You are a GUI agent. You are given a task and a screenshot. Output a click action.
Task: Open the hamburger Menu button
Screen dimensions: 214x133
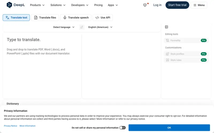(x=199, y=5)
